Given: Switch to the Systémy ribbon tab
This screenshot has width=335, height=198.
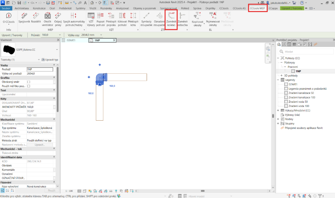Looking at the screenshot, I should click(80, 8).
